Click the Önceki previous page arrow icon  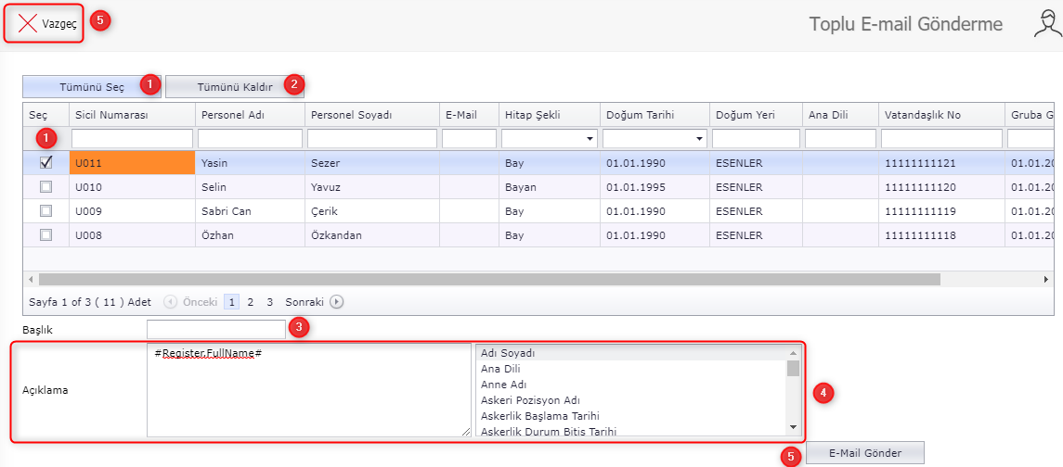click(171, 301)
